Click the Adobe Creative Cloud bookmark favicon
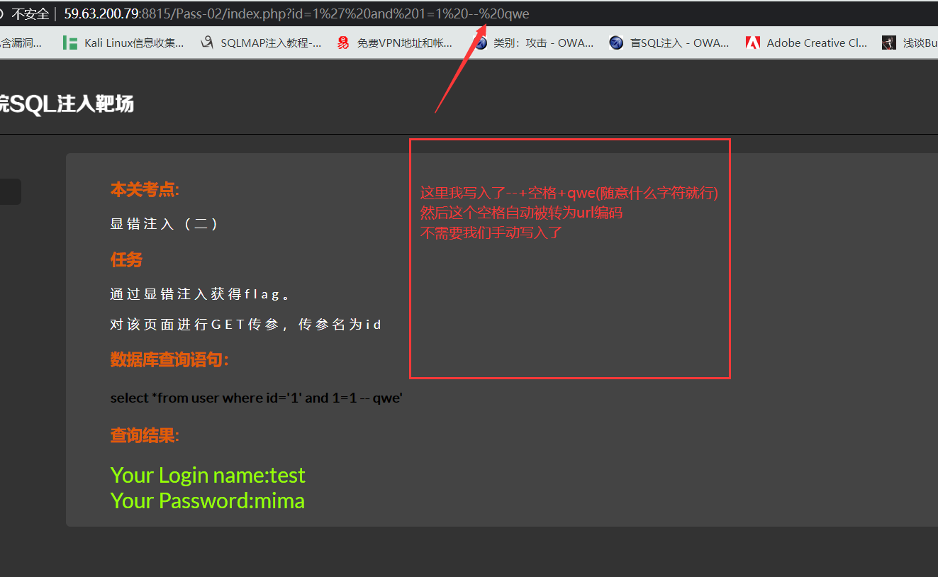The height and width of the screenshot is (577, 938). click(x=753, y=43)
